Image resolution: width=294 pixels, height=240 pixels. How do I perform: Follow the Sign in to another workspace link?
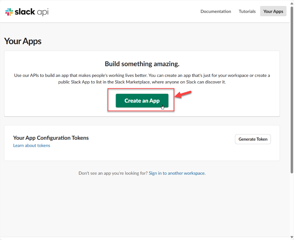pyautogui.click(x=177, y=173)
